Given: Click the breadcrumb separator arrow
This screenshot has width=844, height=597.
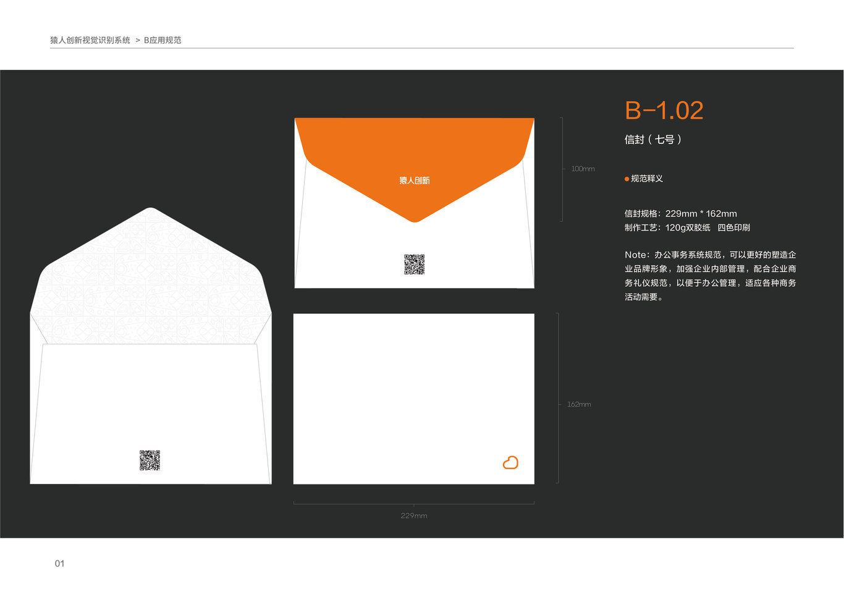Looking at the screenshot, I should 138,40.
